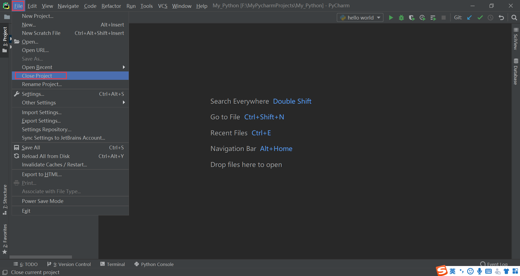Open the Python Console
The height and width of the screenshot is (276, 520).
pos(154,264)
